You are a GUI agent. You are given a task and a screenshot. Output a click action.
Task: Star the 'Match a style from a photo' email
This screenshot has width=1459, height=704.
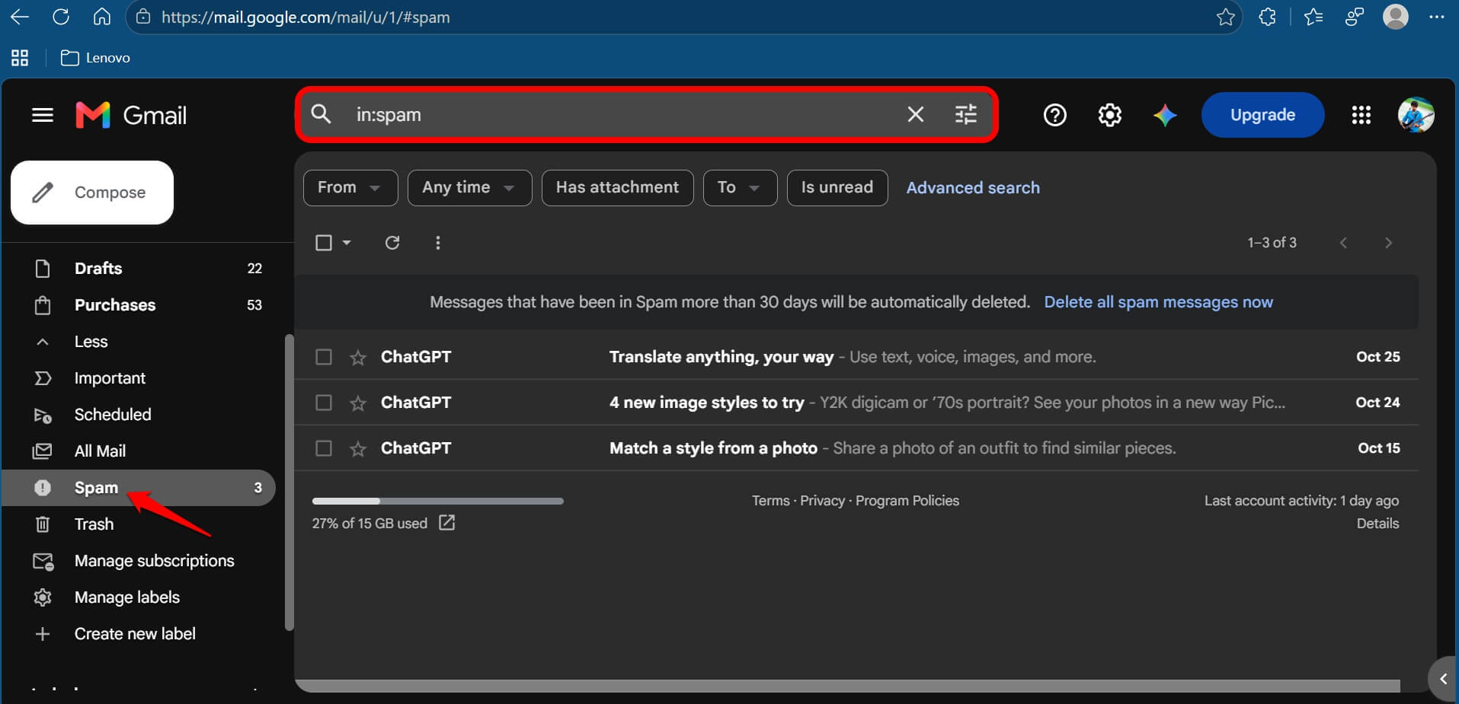358,449
